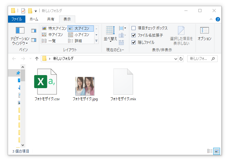
Task: Click the folder icon in address bar
Action: click(x=44, y=59)
